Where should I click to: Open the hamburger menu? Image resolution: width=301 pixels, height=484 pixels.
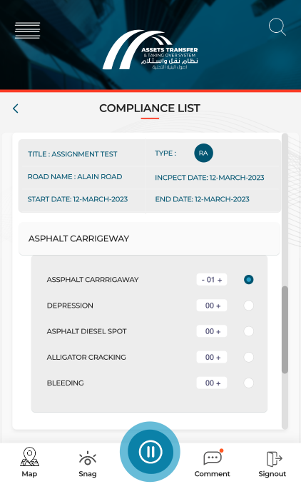[x=27, y=30]
